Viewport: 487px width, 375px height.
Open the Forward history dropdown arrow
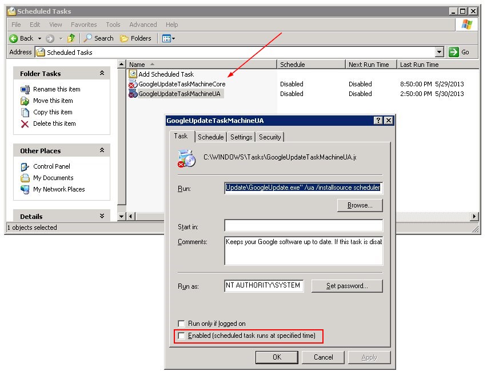click(61, 38)
